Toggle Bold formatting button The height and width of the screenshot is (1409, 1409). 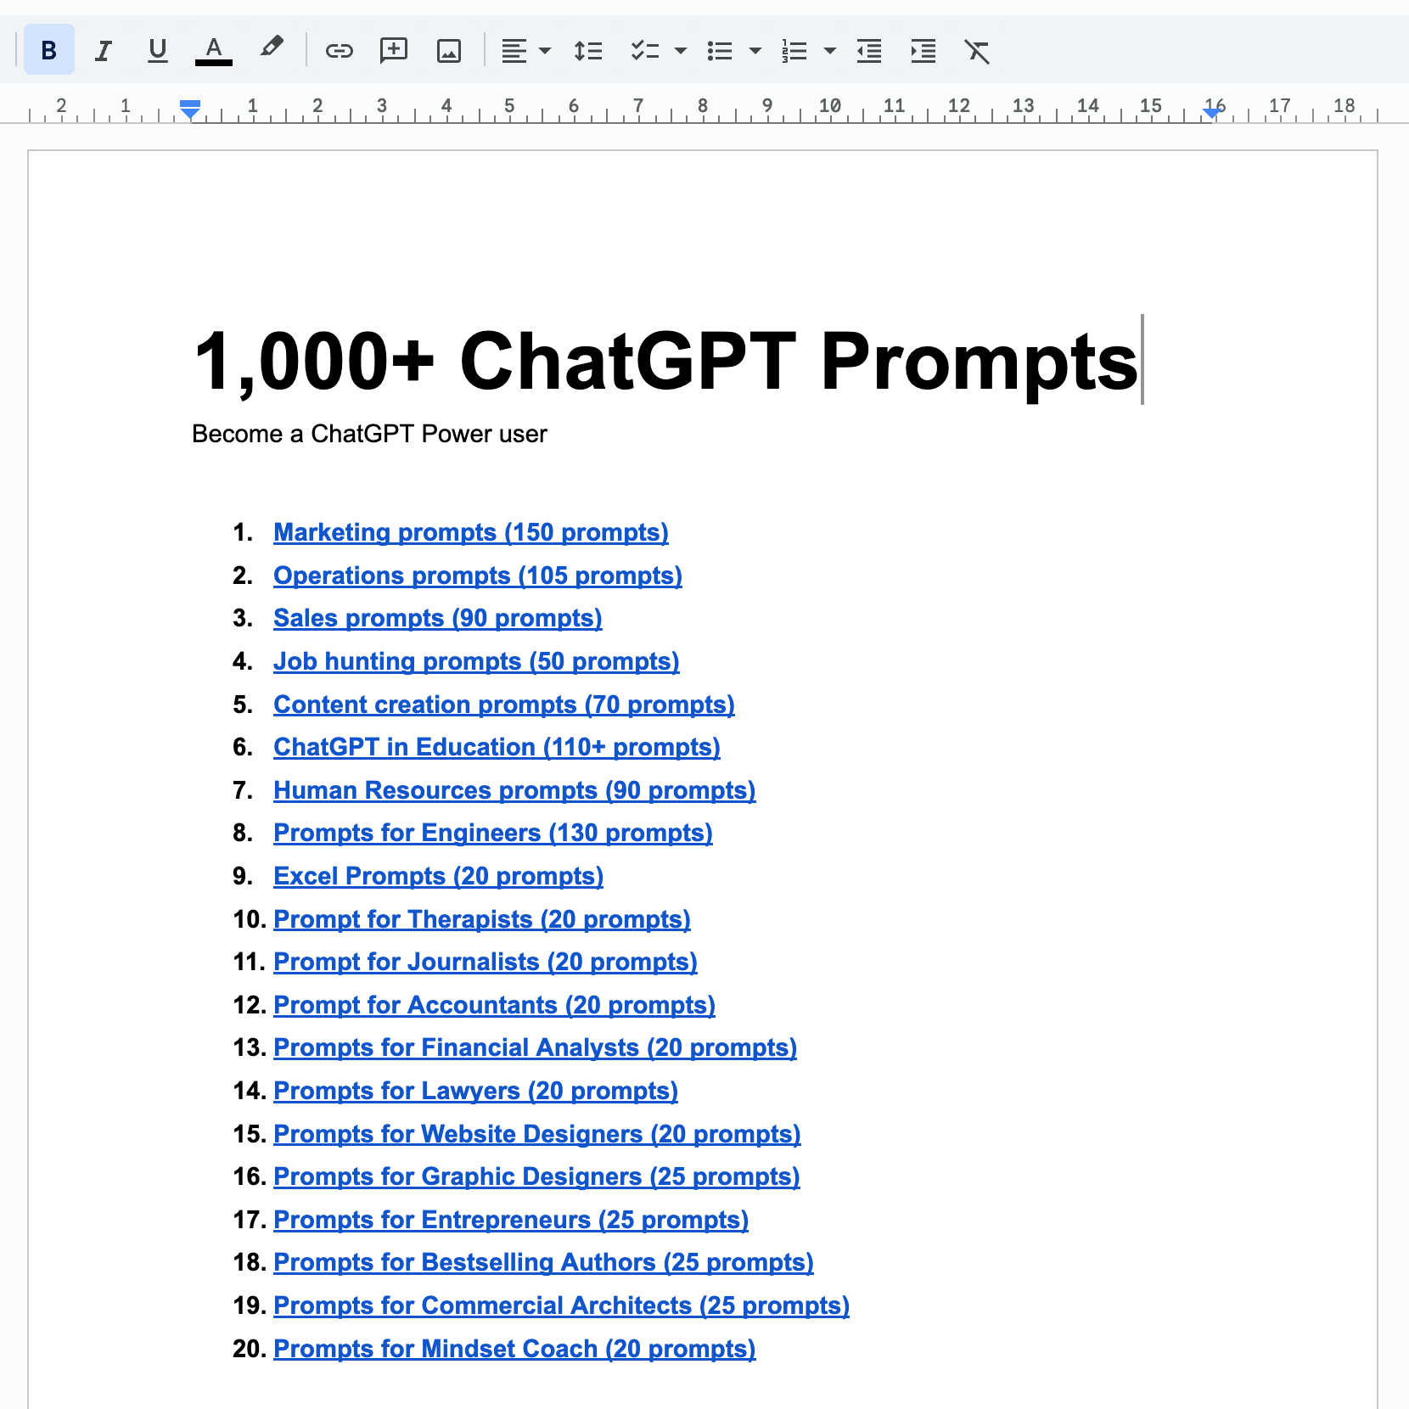[x=49, y=50]
